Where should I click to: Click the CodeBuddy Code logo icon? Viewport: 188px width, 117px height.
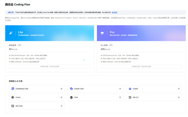[13, 89]
